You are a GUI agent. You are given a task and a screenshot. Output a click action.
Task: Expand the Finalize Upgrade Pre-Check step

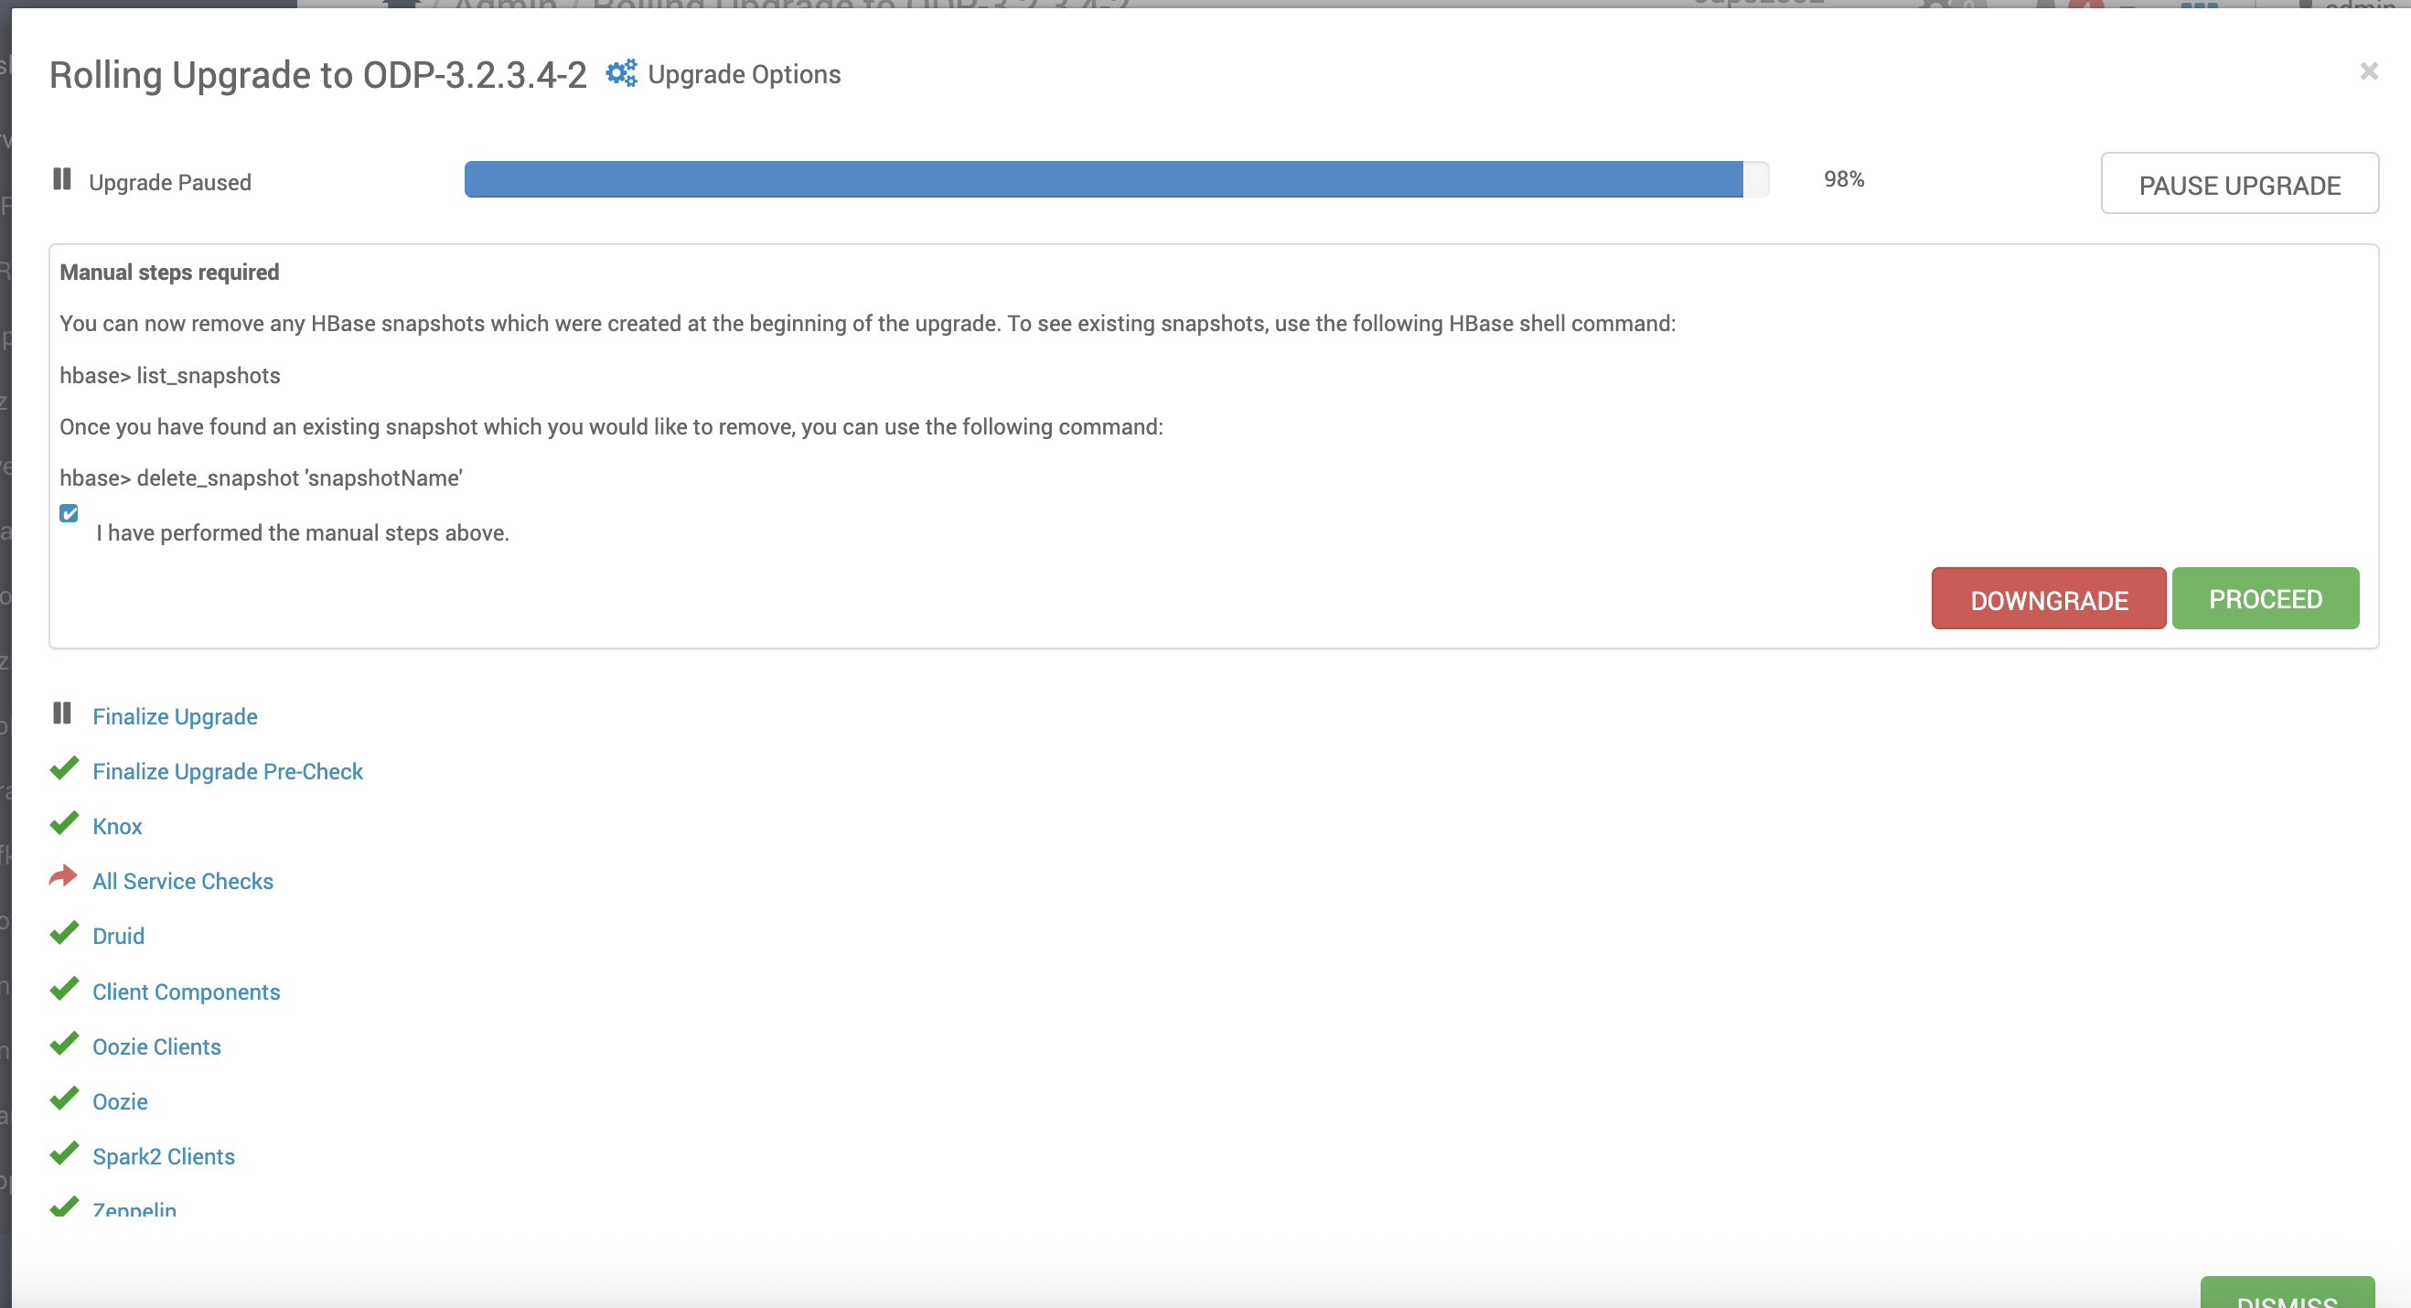(228, 771)
